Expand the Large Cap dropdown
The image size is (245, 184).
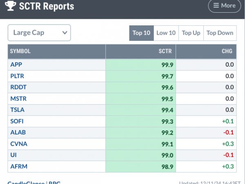tap(39, 33)
